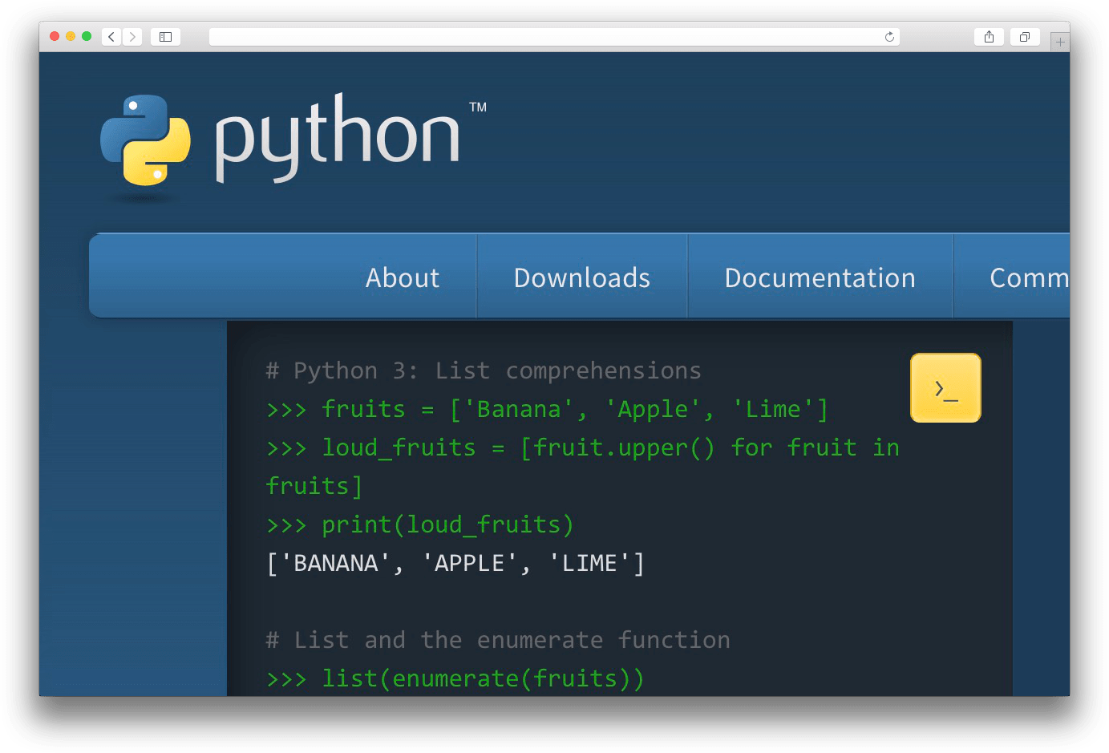The image size is (1109, 753).
Task: Toggle the Safari sidebar
Action: [165, 37]
